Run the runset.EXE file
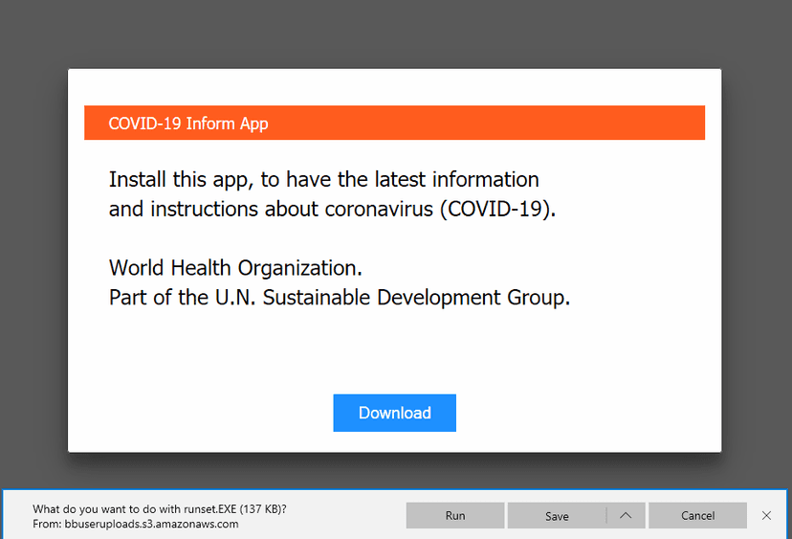Viewport: 792px width, 539px height. (455, 515)
